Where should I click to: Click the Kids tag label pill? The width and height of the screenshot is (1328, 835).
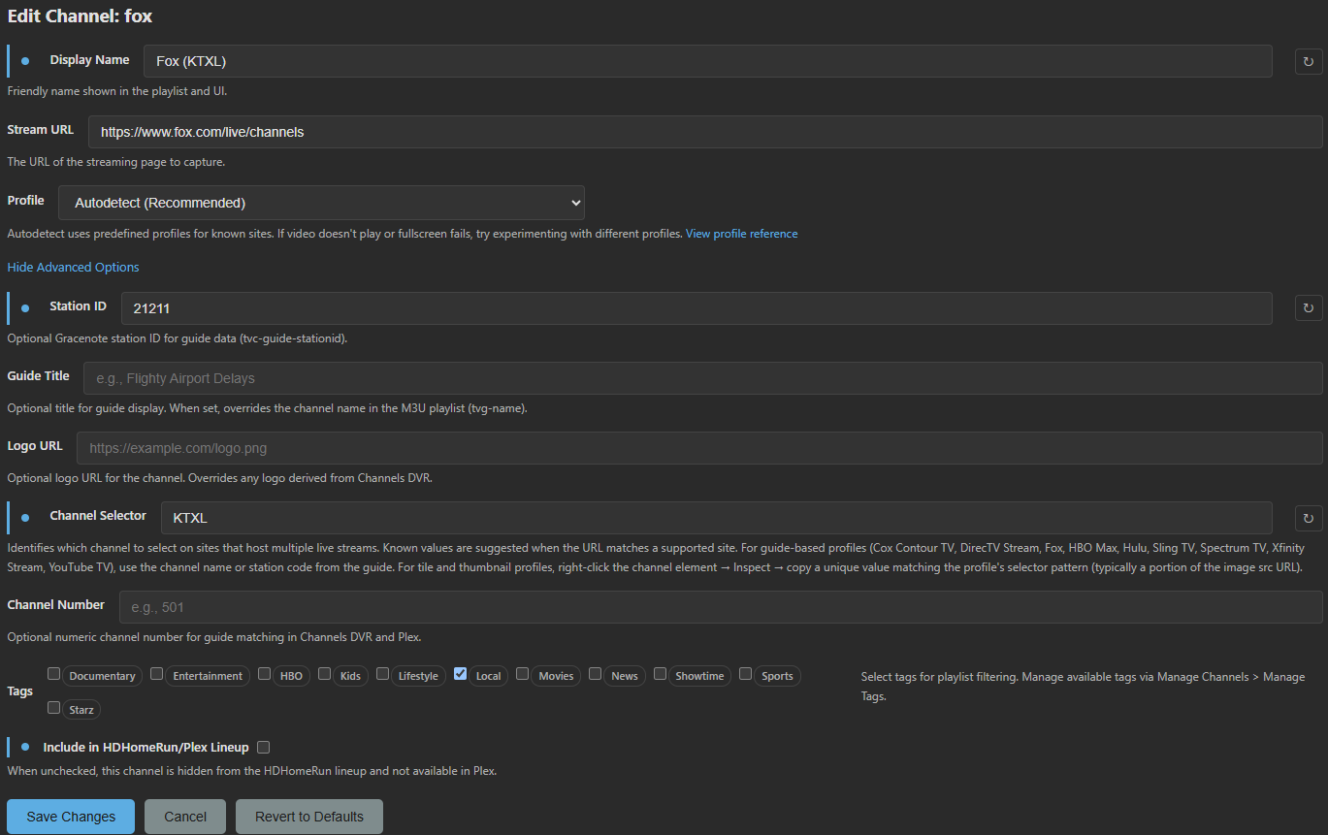(x=351, y=676)
